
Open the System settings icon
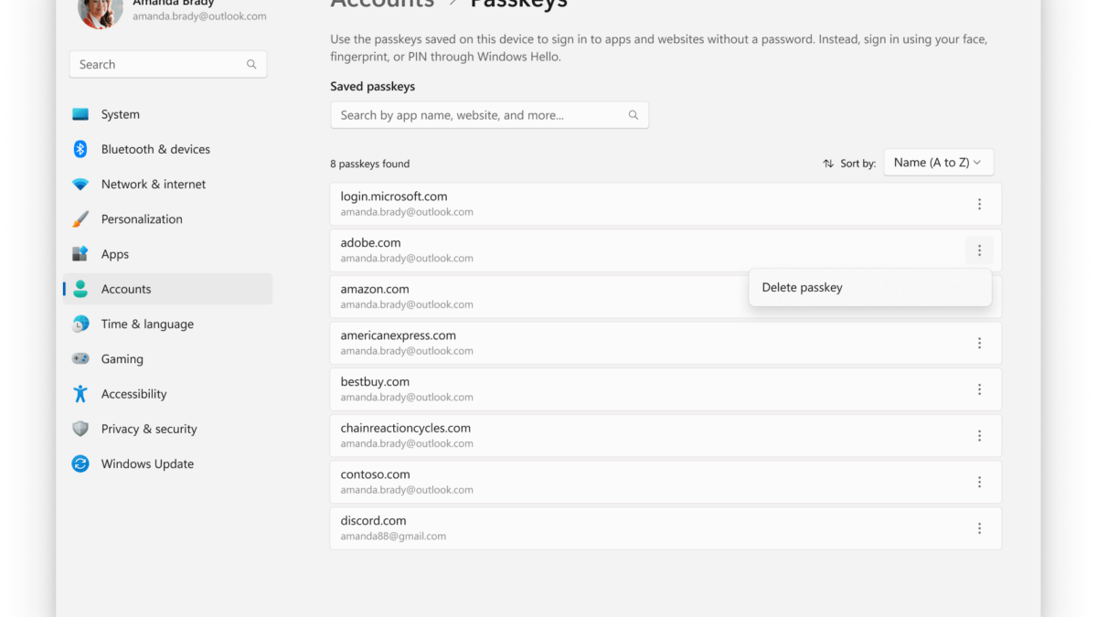pyautogui.click(x=80, y=114)
